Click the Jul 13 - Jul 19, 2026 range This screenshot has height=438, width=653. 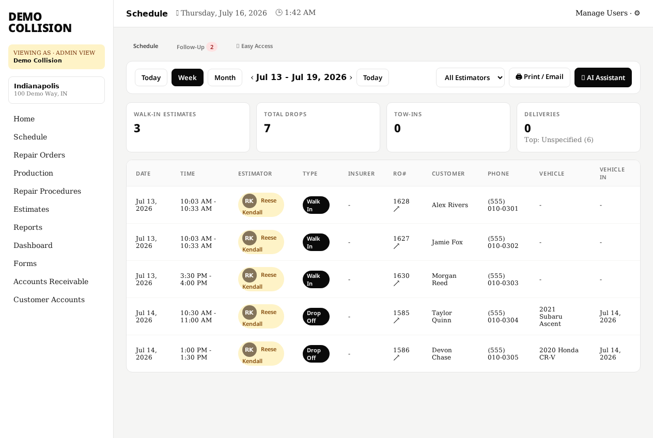[301, 77]
